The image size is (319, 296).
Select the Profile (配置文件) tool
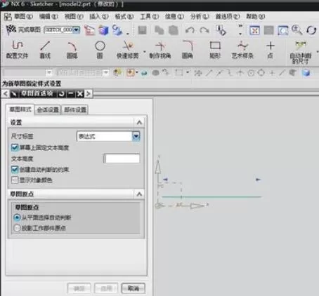(17, 50)
